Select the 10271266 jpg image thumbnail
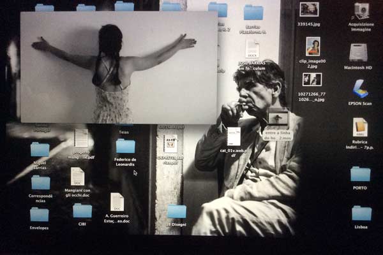This screenshot has width=383, height=255. coord(312,80)
